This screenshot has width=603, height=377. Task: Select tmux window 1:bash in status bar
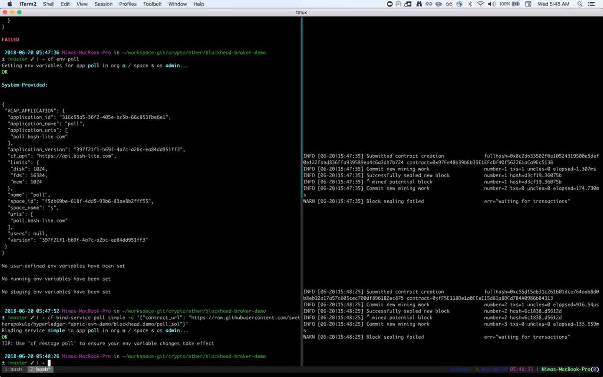point(15,369)
